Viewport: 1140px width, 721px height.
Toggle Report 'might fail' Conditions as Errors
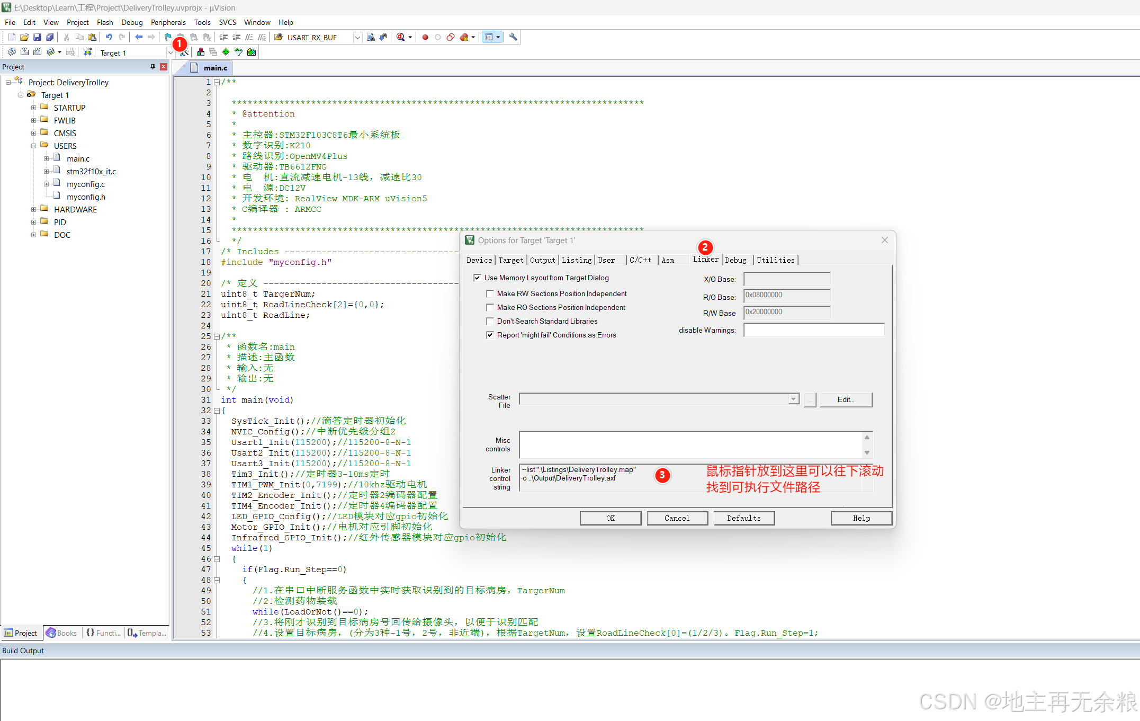click(490, 335)
